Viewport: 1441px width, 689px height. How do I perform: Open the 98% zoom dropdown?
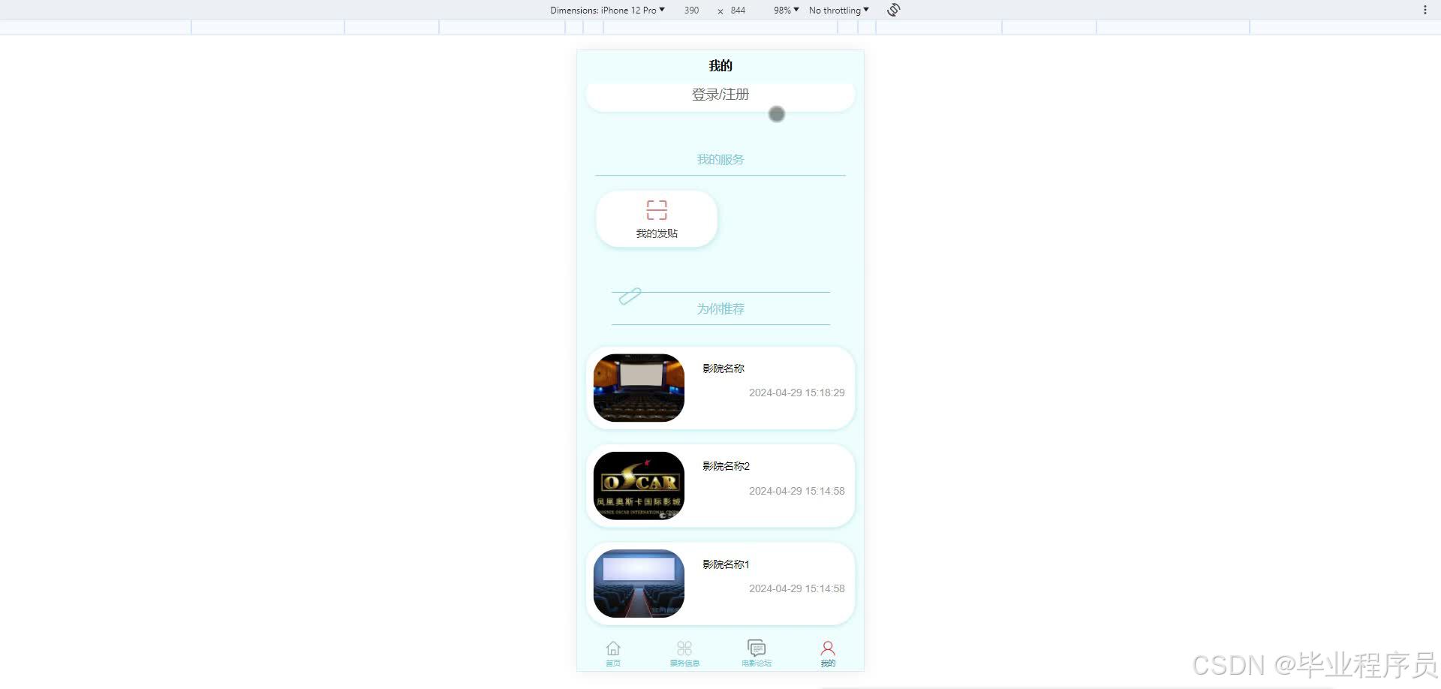coord(786,10)
